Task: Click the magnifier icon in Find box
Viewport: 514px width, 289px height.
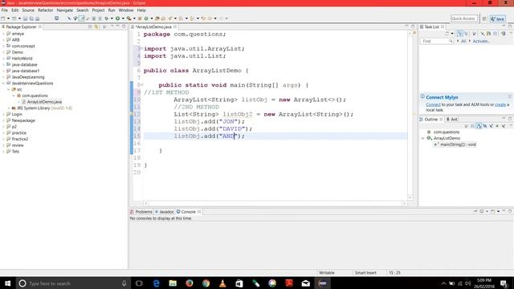Action: coord(451,41)
